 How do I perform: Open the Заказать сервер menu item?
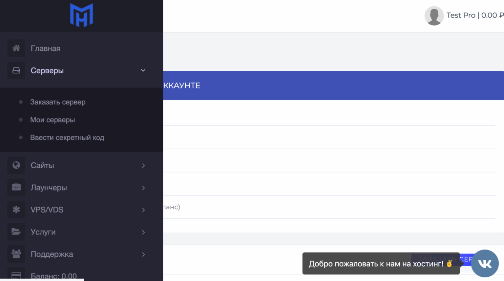click(58, 102)
